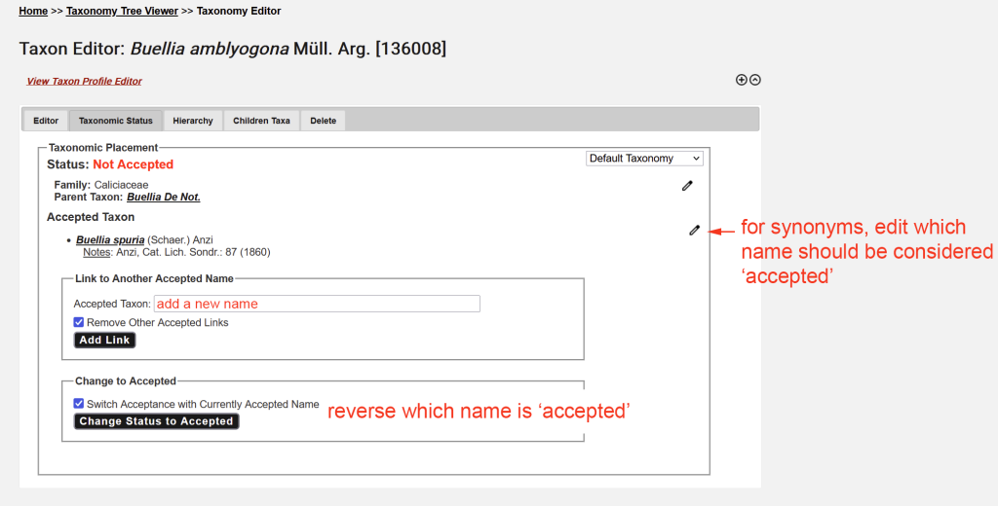Screen dimensions: 998x506
Task: Open the Hierarchy tab
Action: tap(193, 121)
